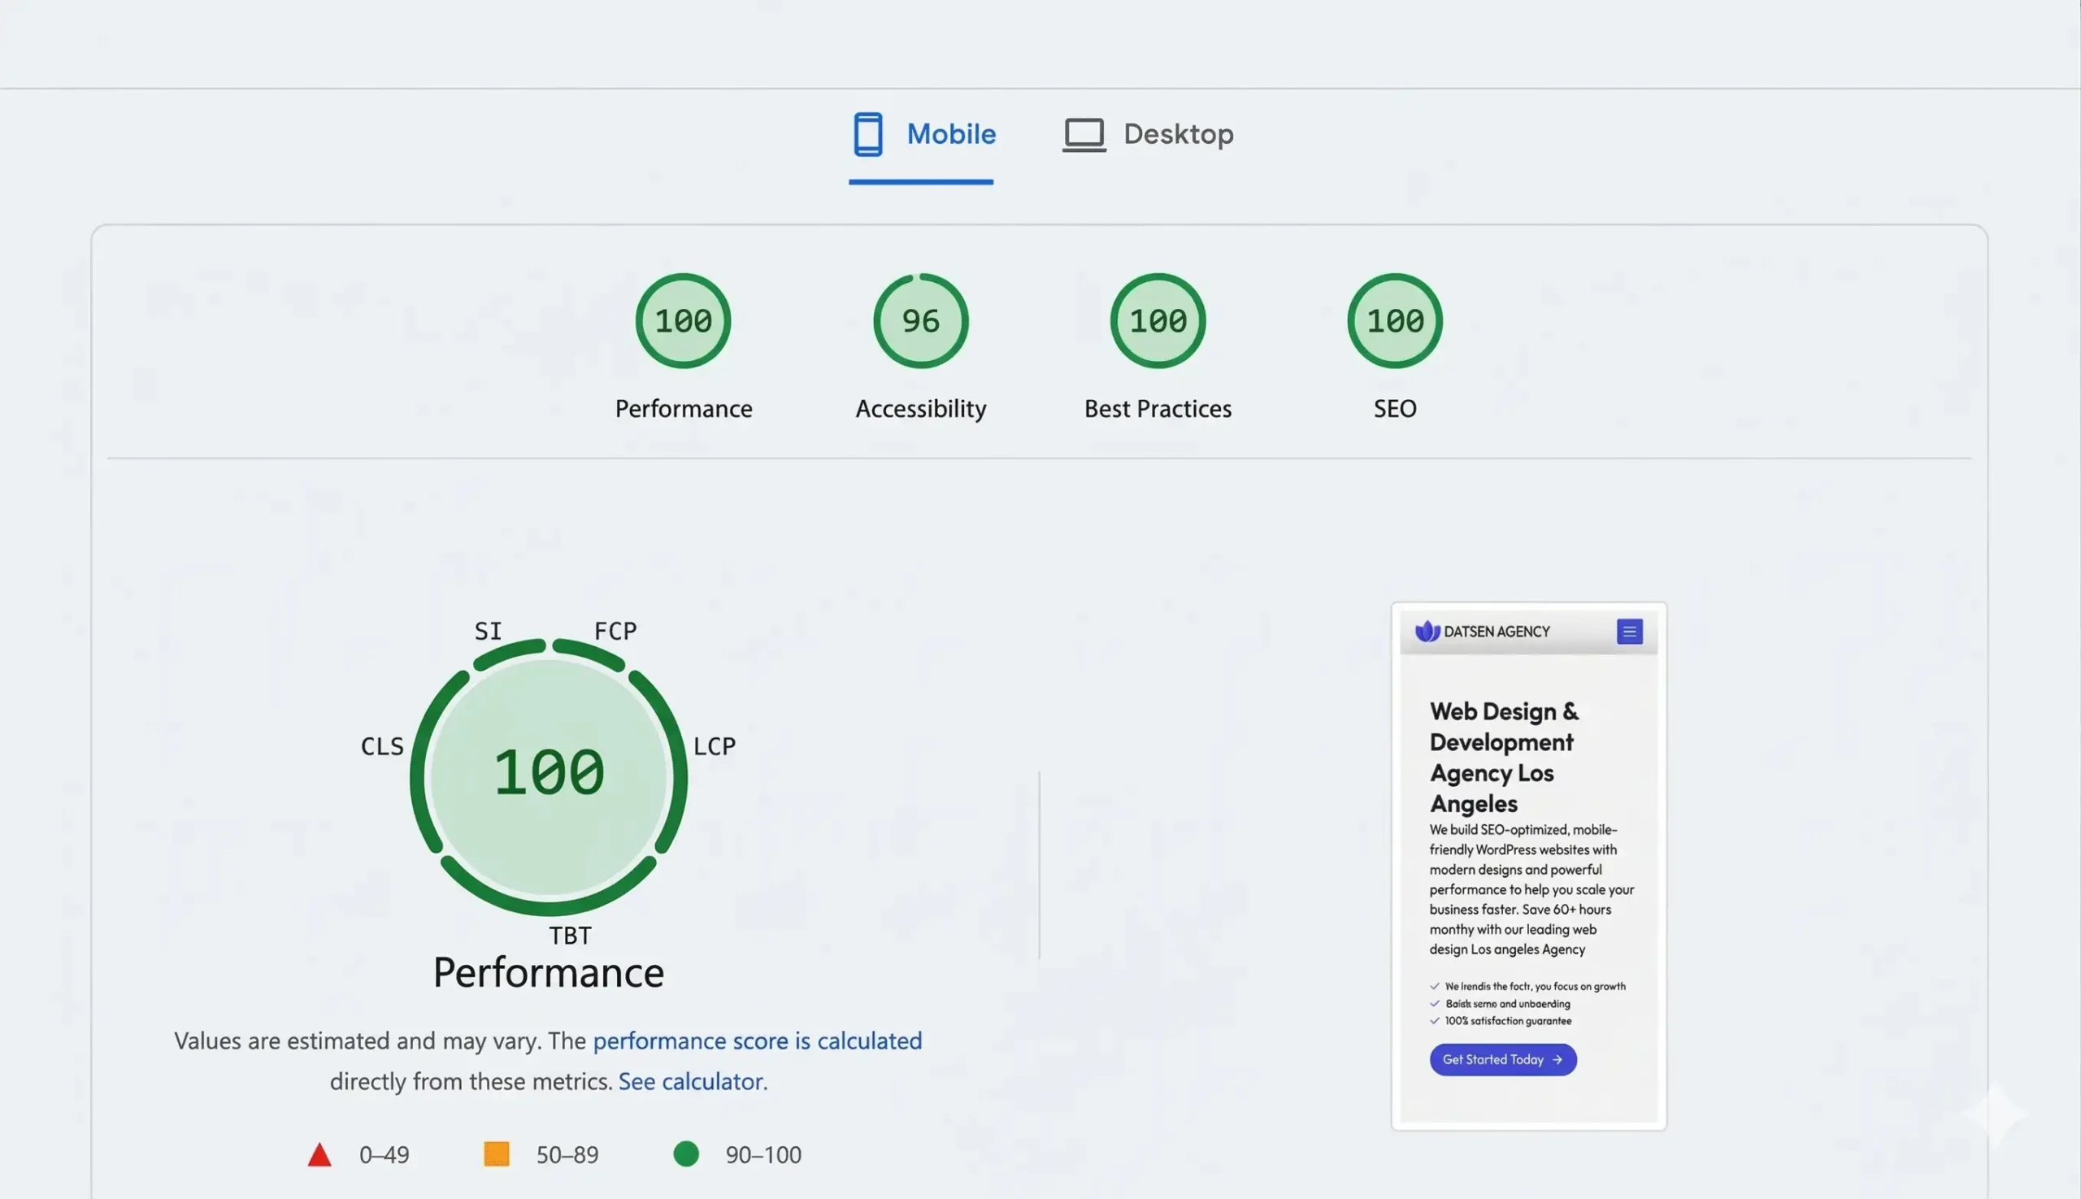The height and width of the screenshot is (1199, 2081).
Task: Click the Accessibility category label
Action: [x=921, y=408]
